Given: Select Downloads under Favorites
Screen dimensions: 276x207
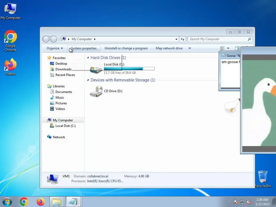Looking at the screenshot, I should point(61,69).
